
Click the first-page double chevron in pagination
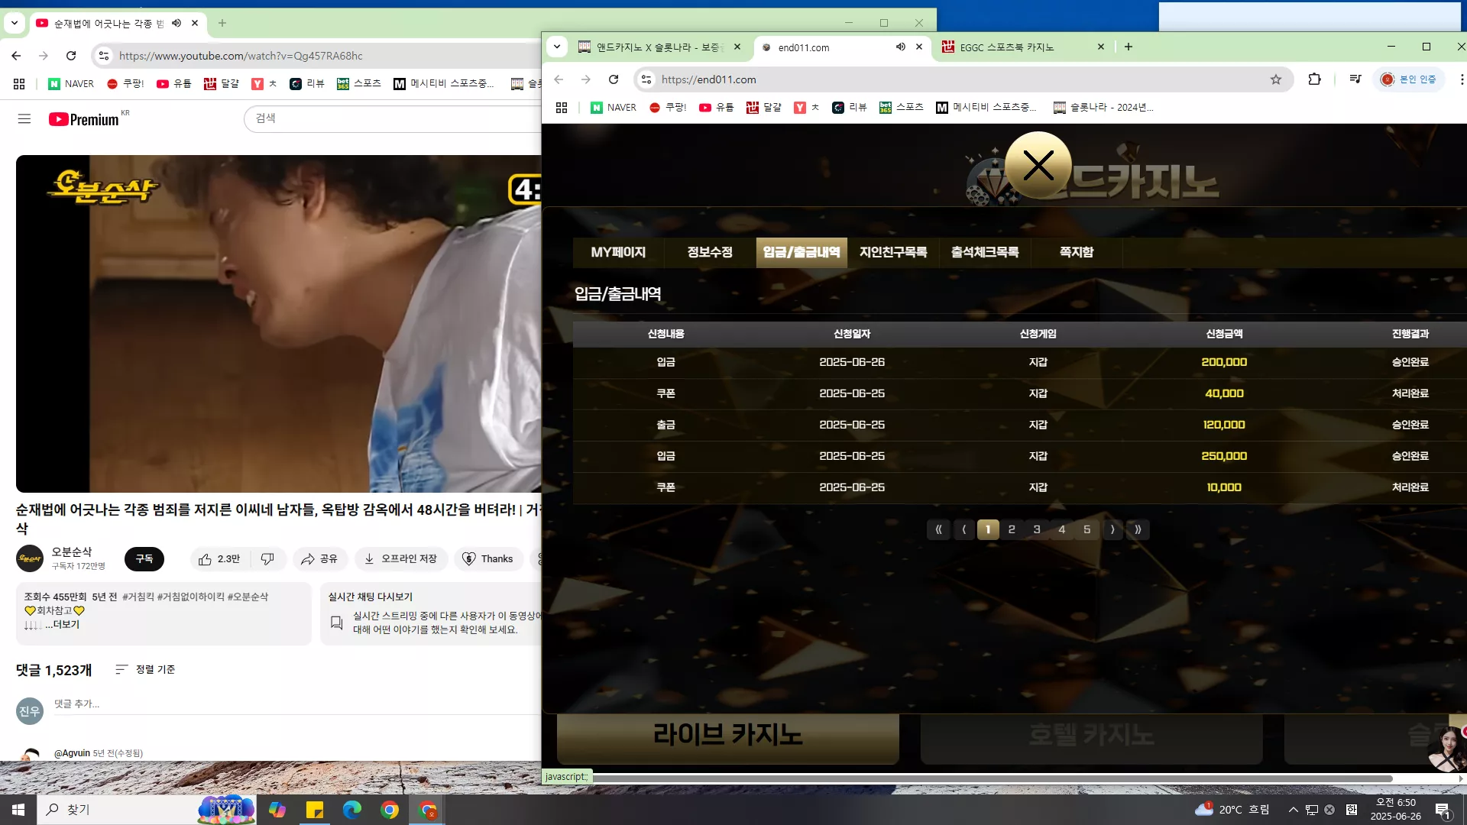938,529
